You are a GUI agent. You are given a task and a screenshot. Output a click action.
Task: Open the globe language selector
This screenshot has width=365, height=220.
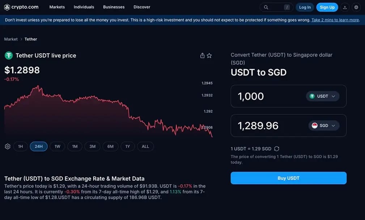tap(356, 8)
